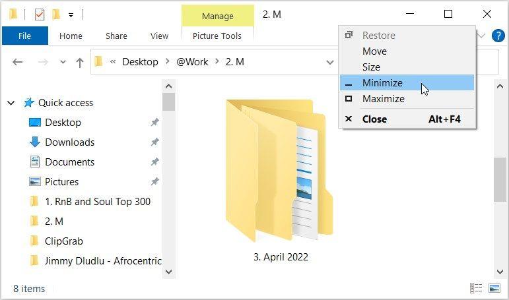
Task: Click file list scroll down arrow
Action: pyautogui.click(x=500, y=272)
